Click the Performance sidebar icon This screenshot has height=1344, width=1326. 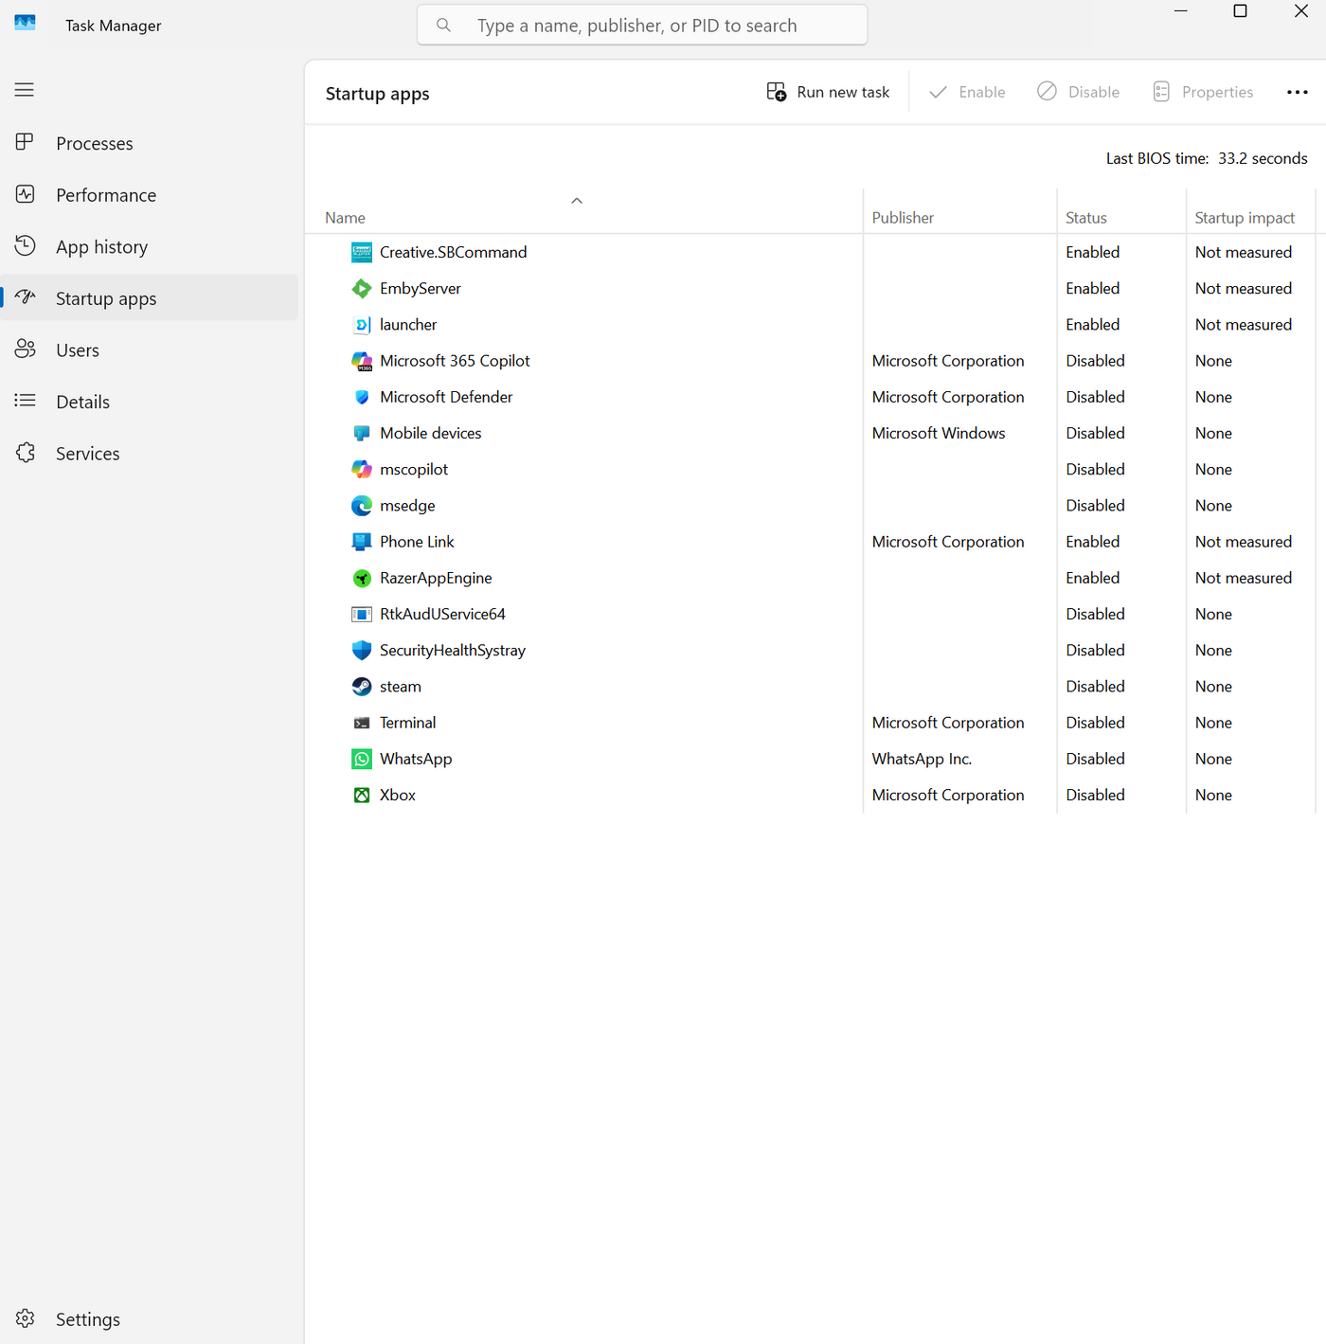pyautogui.click(x=26, y=194)
